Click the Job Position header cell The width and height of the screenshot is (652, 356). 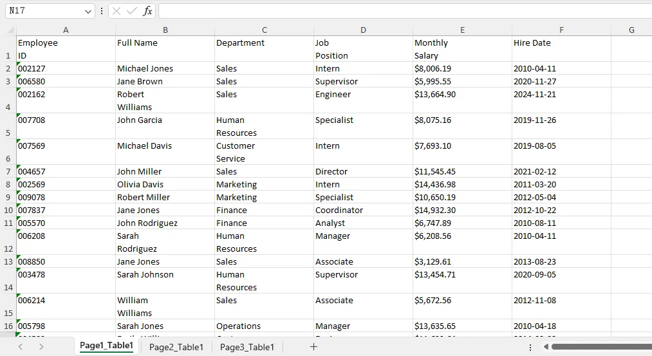[363, 49]
